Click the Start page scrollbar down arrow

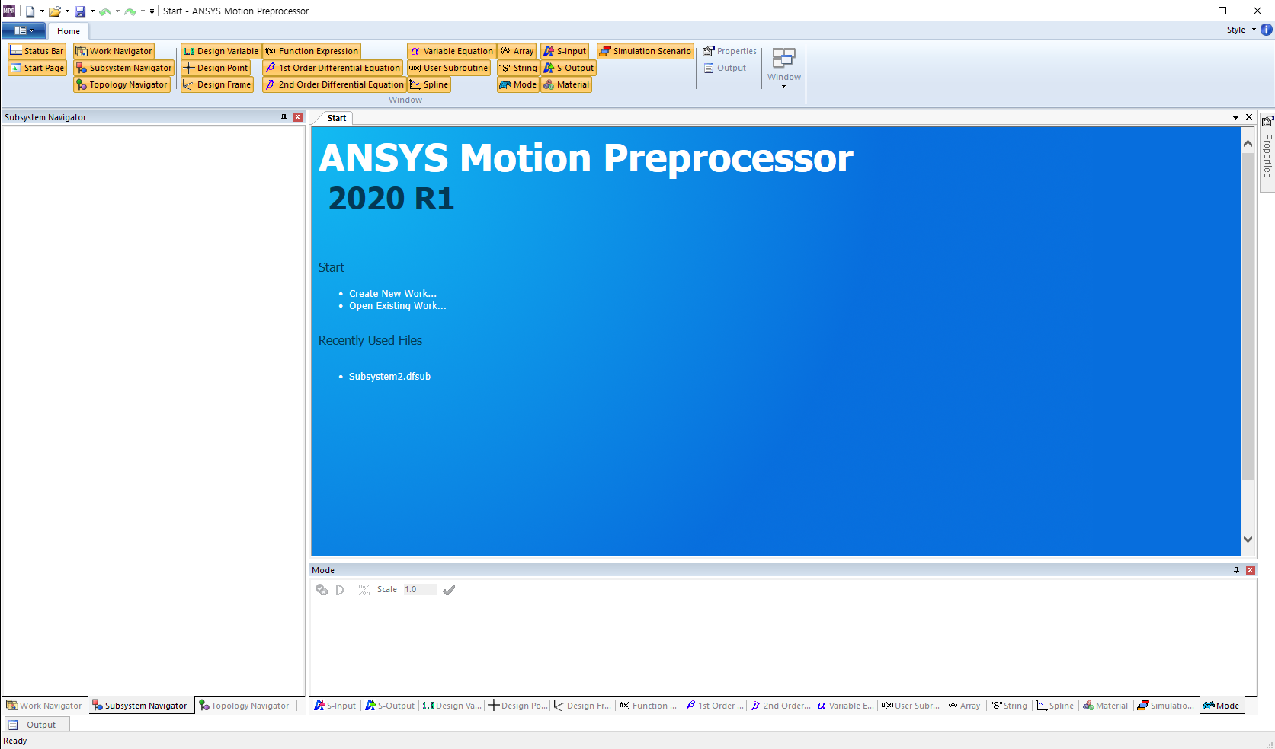tap(1248, 539)
